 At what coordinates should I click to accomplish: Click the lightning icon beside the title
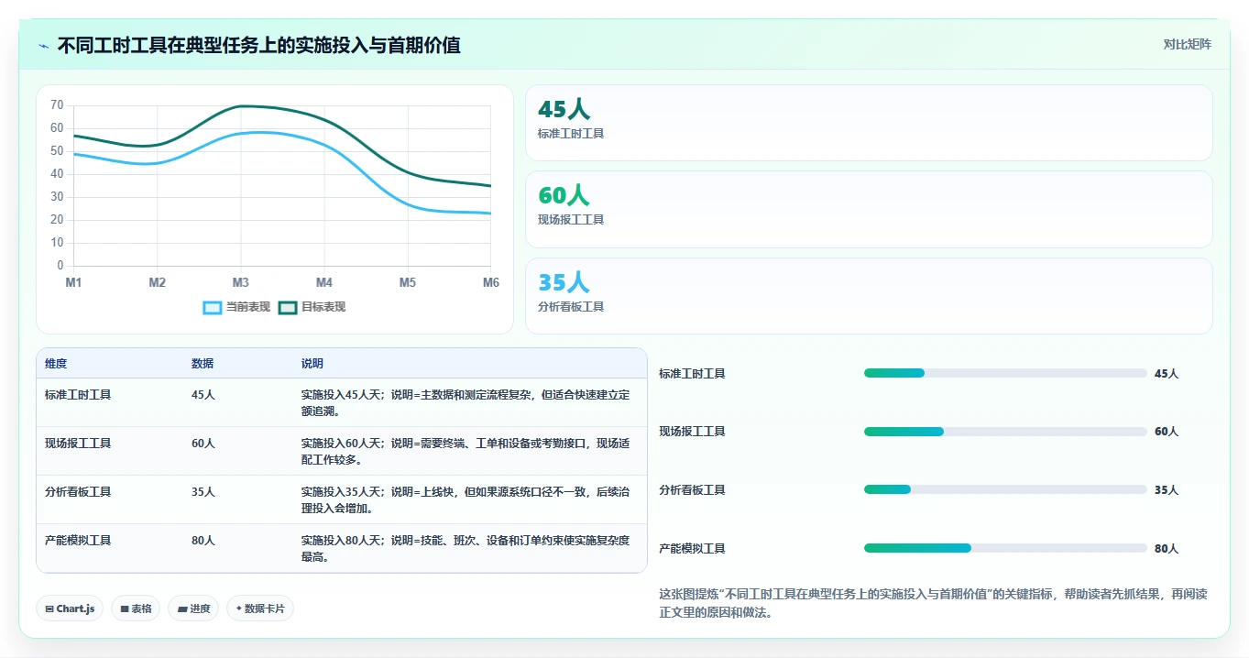44,46
